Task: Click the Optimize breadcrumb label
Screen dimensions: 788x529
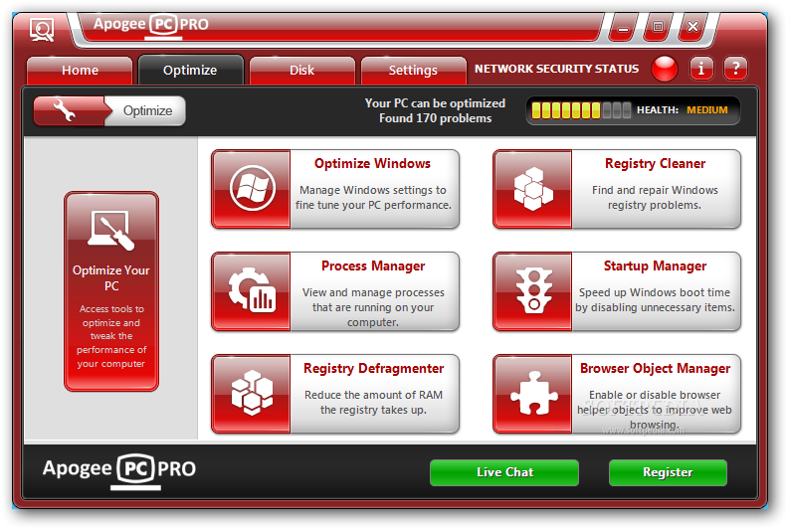Action: 147,110
